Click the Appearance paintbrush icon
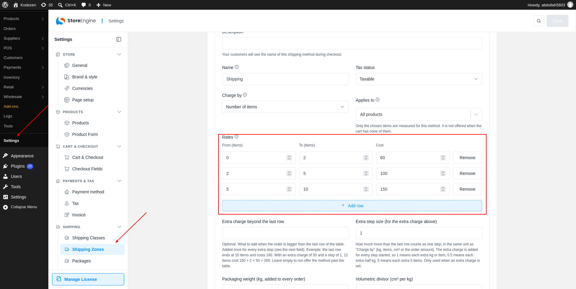Viewport: 576px width, 289px height. coord(5,156)
